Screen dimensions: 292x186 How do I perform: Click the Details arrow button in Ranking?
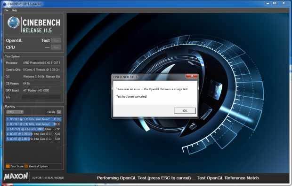coord(59,112)
